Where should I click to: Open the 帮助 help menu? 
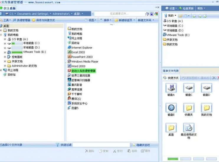[x=201, y=8]
